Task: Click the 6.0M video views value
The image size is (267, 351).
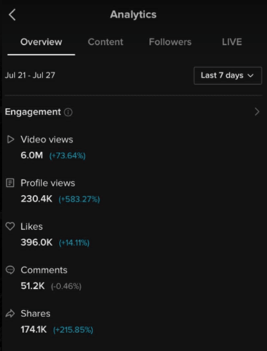Action: 32,155
